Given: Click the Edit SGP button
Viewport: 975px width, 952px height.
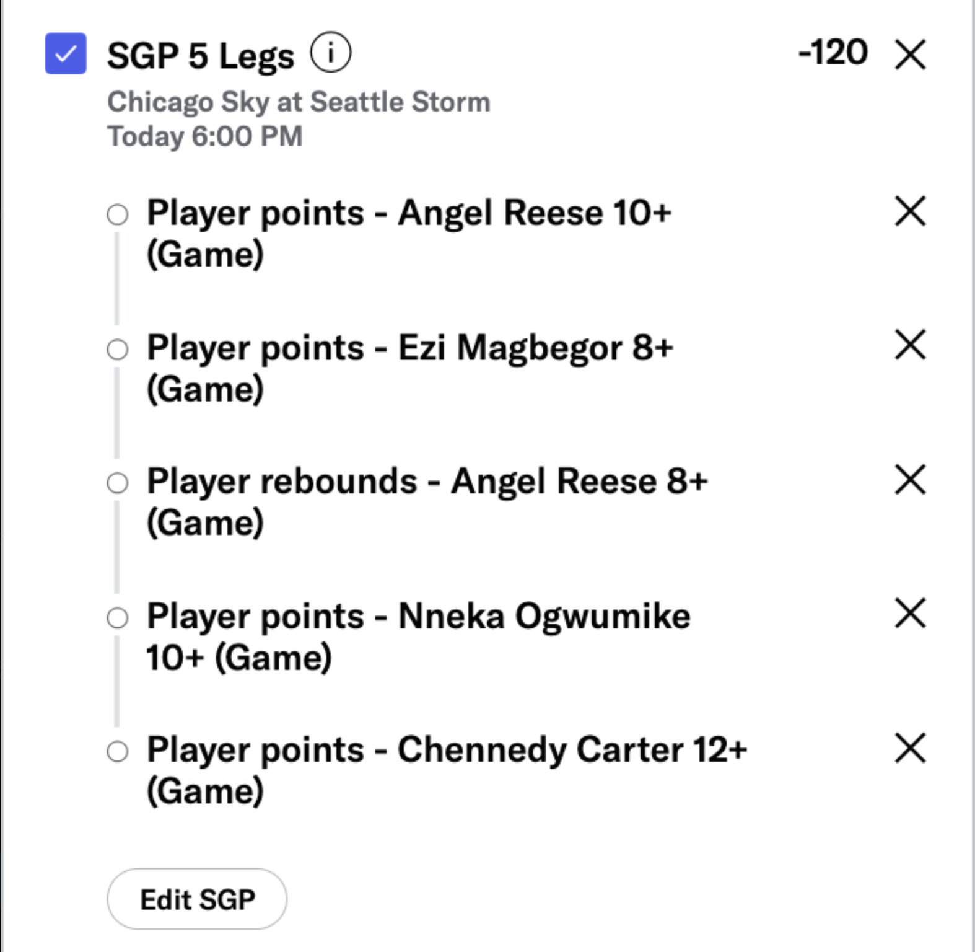Looking at the screenshot, I should [197, 899].
